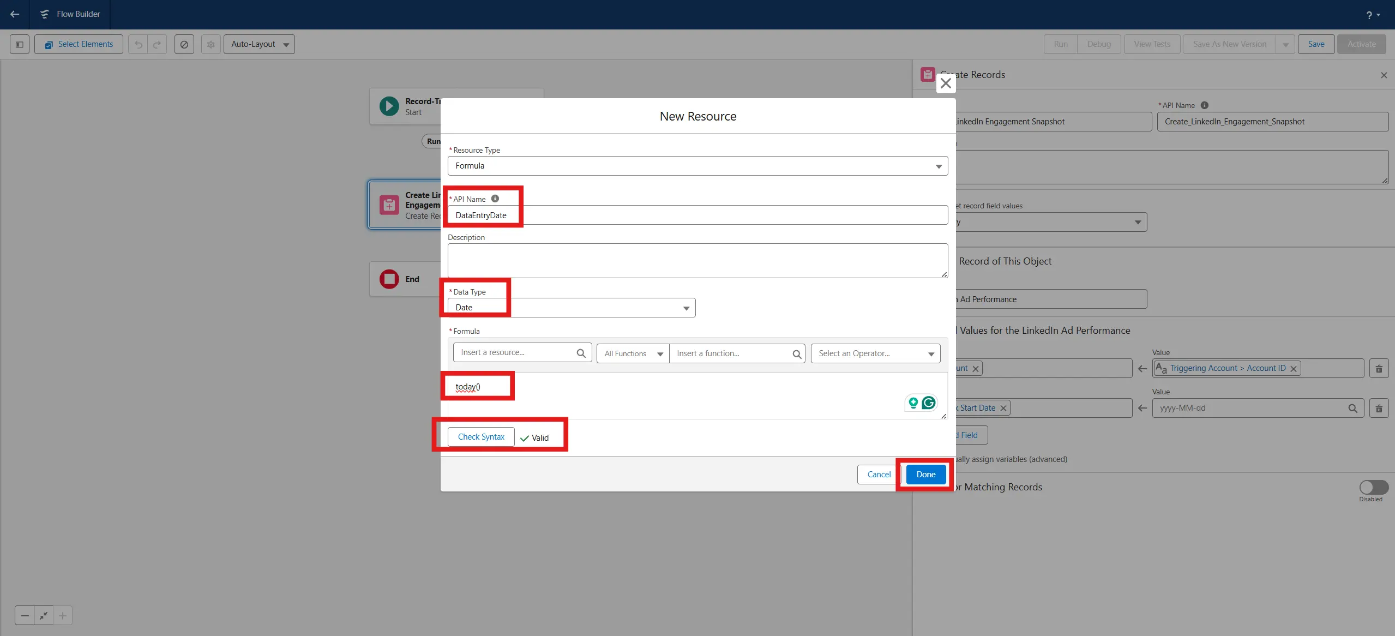Click the back arrow in Flow Builder header
1395x636 pixels.
point(15,14)
